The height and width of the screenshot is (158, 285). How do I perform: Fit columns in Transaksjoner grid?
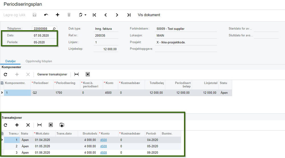(x=39, y=125)
